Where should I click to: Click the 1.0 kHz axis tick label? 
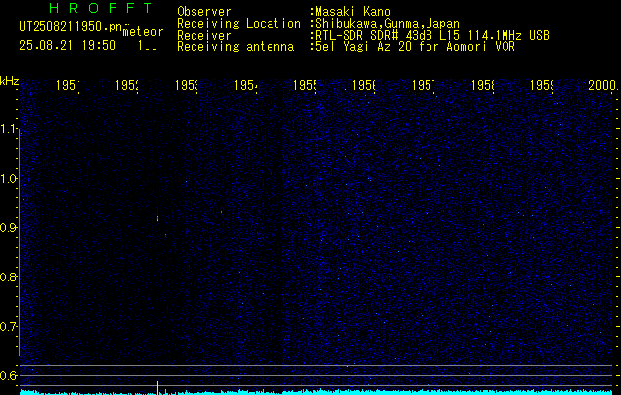tap(9, 179)
